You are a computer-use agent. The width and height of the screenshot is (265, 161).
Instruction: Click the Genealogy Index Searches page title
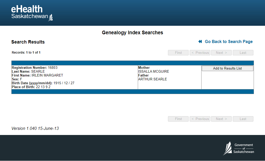point(132,33)
